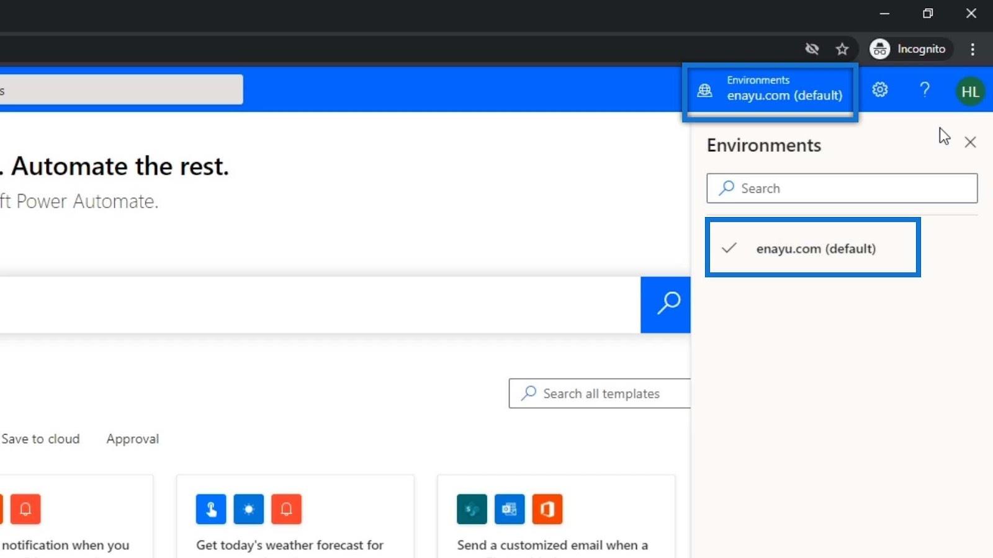Close the Environments panel
993x558 pixels.
[x=970, y=142]
